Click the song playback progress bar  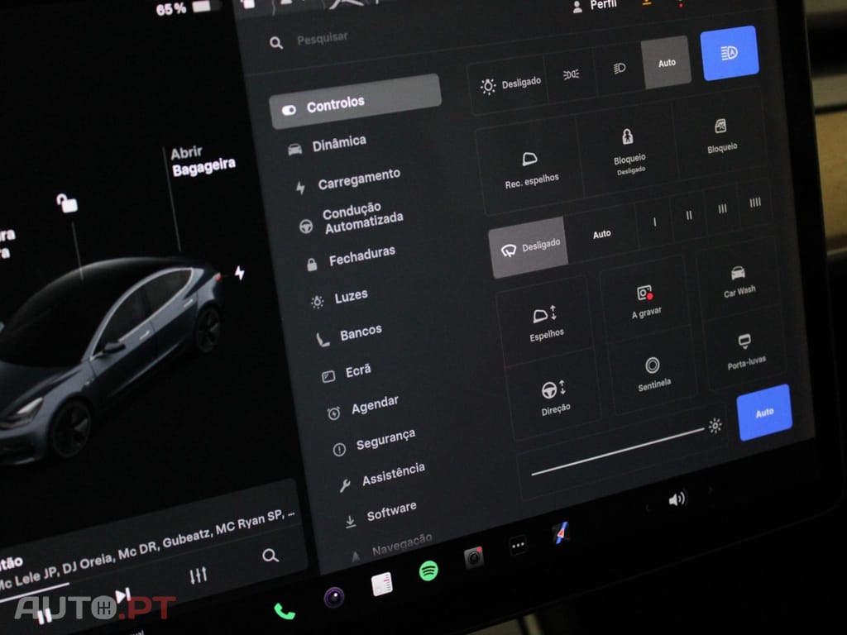point(33,592)
